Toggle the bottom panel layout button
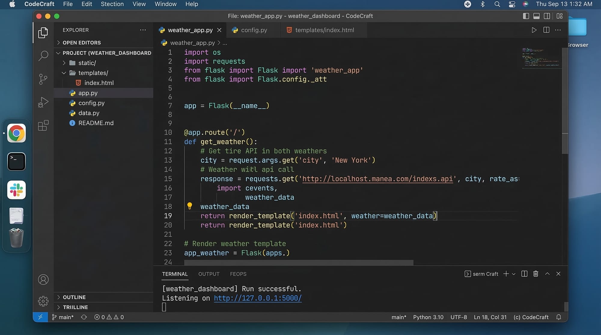The height and width of the screenshot is (335, 601). (536, 16)
